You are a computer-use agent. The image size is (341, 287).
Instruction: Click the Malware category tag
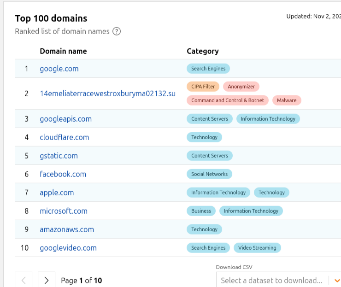(287, 100)
